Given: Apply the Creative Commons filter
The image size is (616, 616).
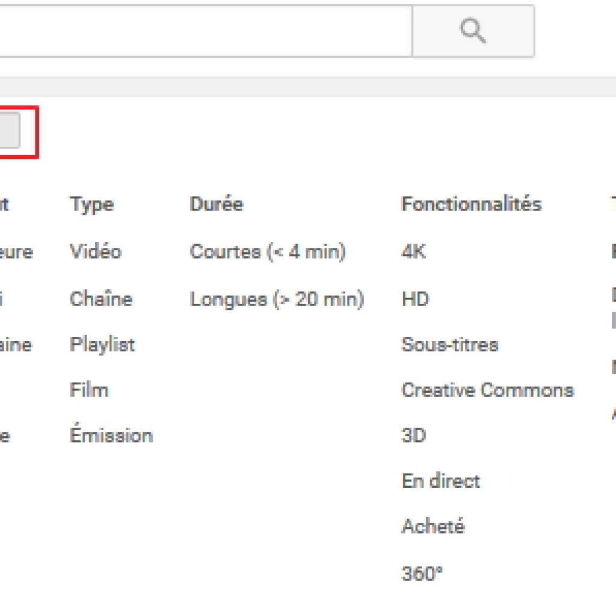Looking at the screenshot, I should tap(487, 390).
